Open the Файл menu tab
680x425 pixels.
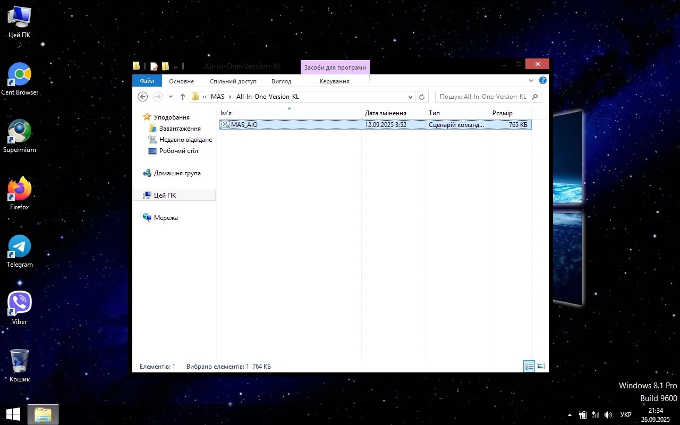pyautogui.click(x=147, y=81)
